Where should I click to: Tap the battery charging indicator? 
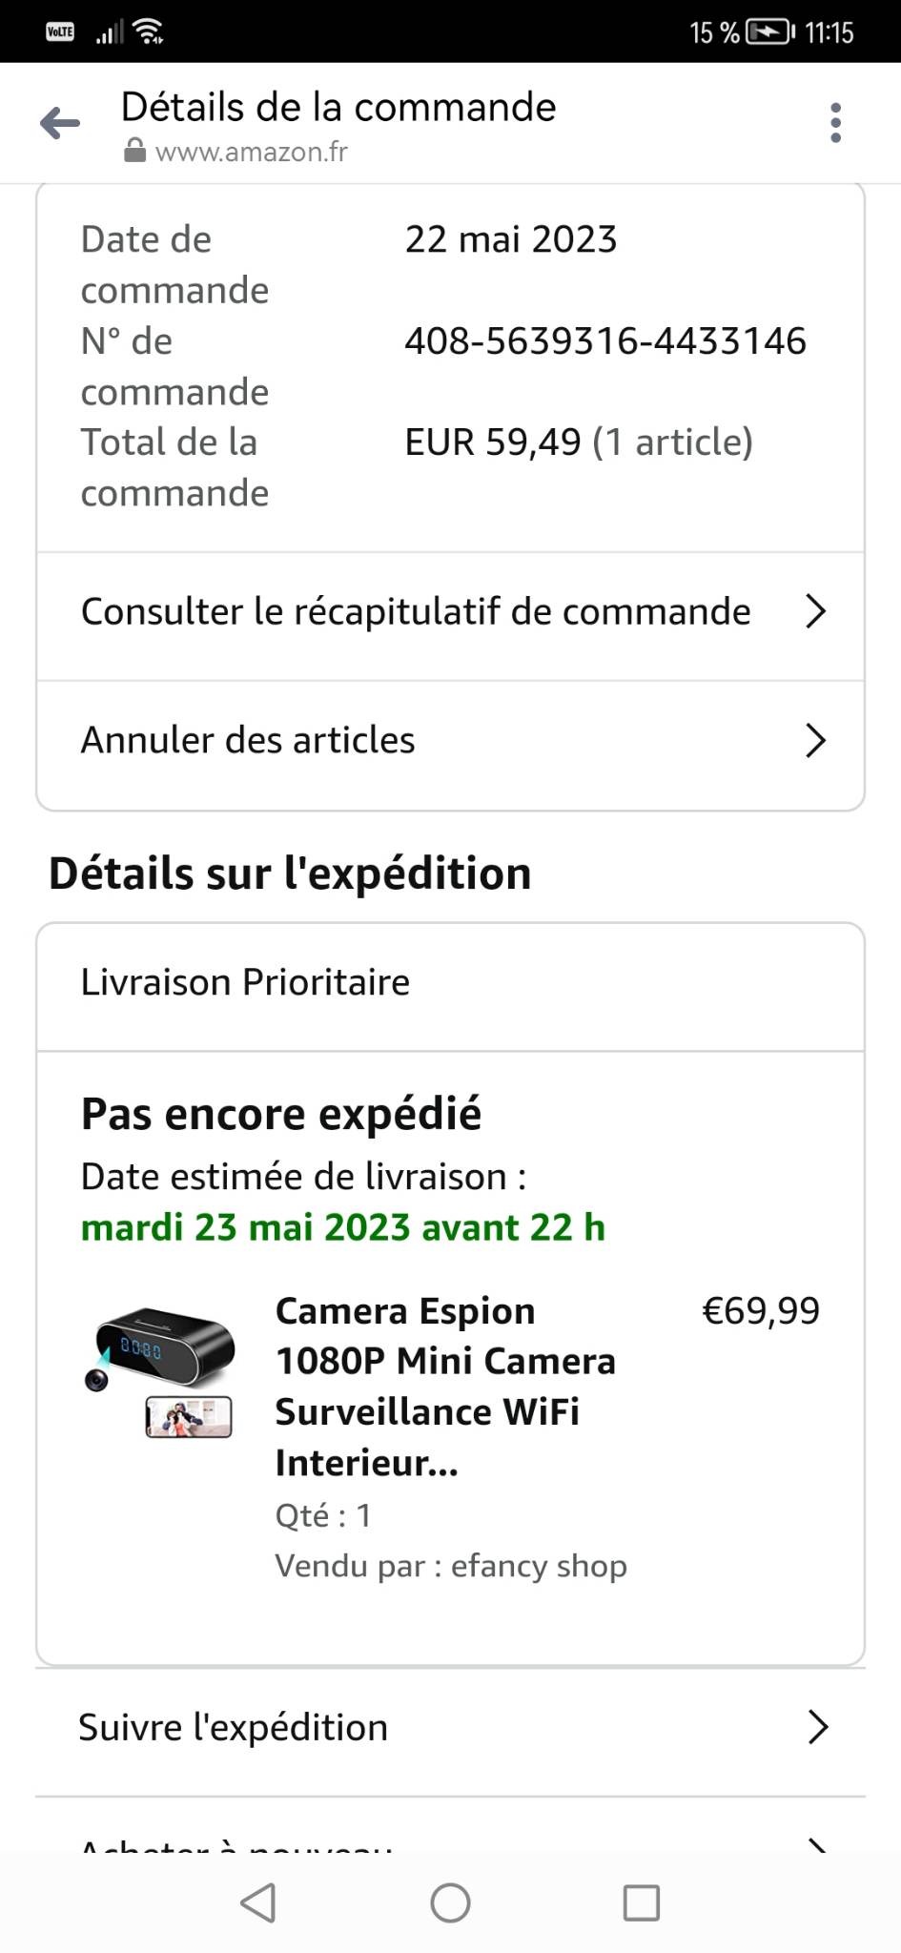tap(769, 32)
